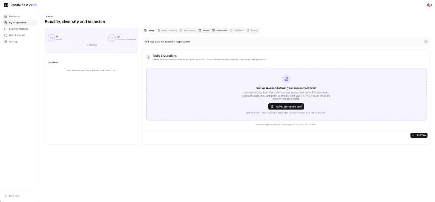This screenshot has height=202, width=435.
Task: Click the People Study Pro logo icon
Action: tap(6, 5)
